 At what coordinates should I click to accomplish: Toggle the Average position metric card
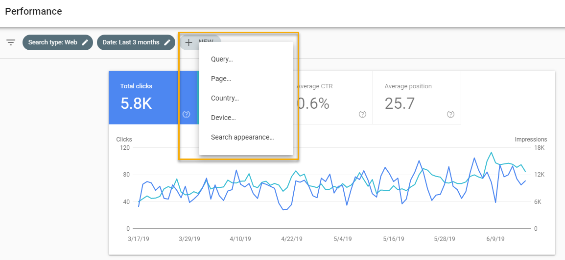click(x=417, y=98)
